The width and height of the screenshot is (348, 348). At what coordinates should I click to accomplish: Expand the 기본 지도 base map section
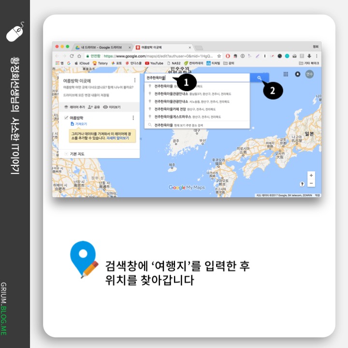click(66, 153)
